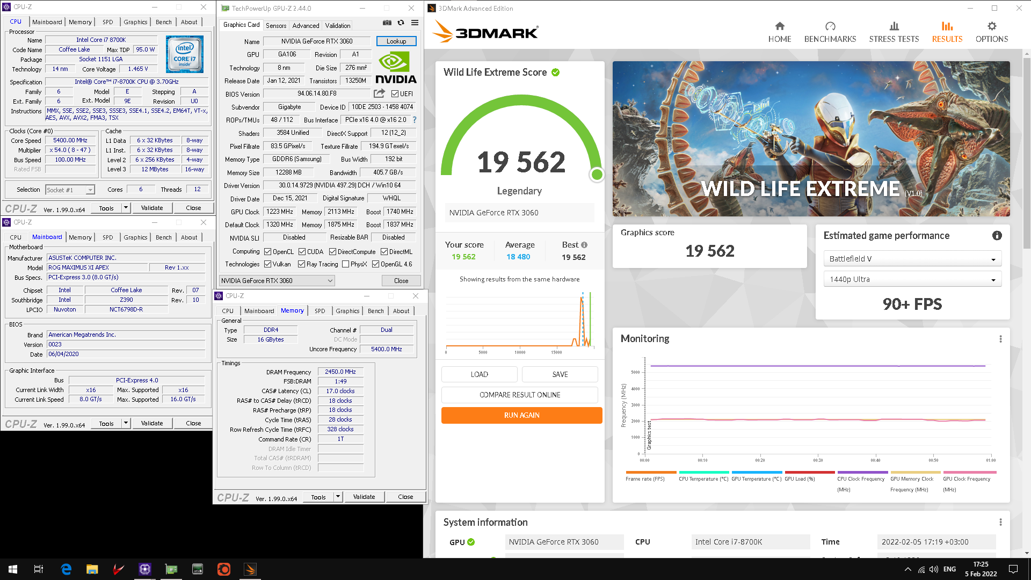1031x580 pixels.
Task: Expand Tools arrow in top CPU-Z window
Action: coord(126,208)
